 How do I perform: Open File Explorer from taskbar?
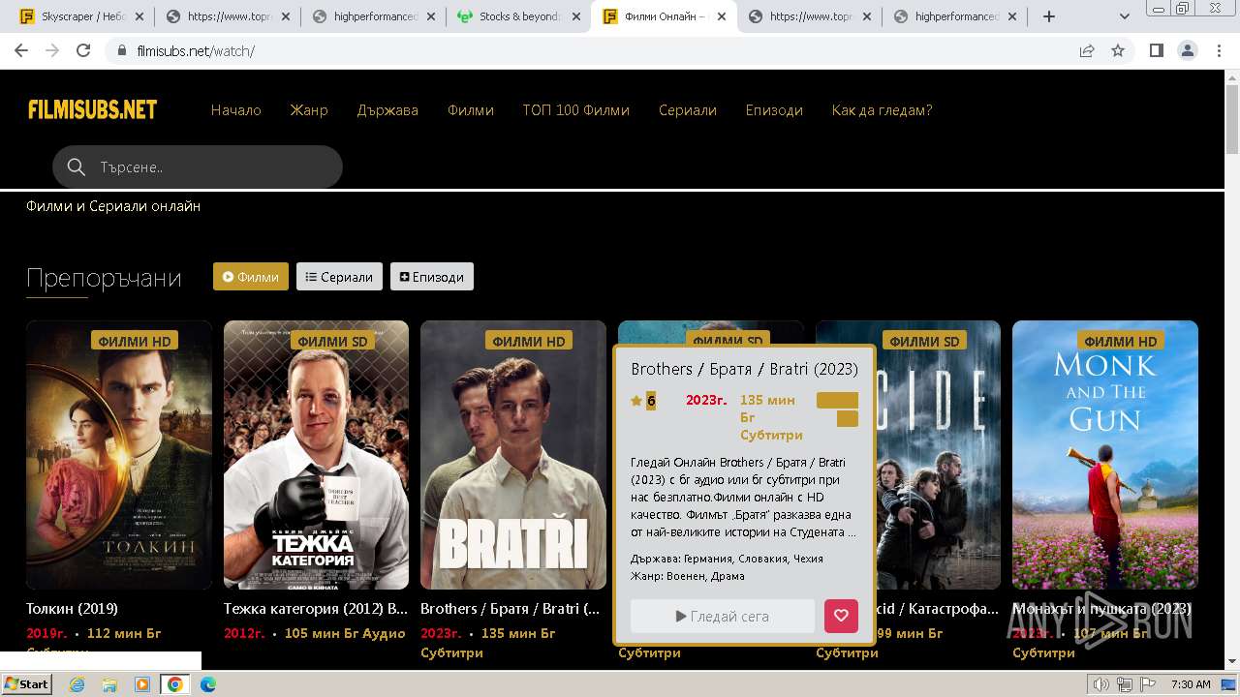point(109,684)
